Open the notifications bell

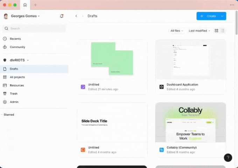[x=62, y=16]
